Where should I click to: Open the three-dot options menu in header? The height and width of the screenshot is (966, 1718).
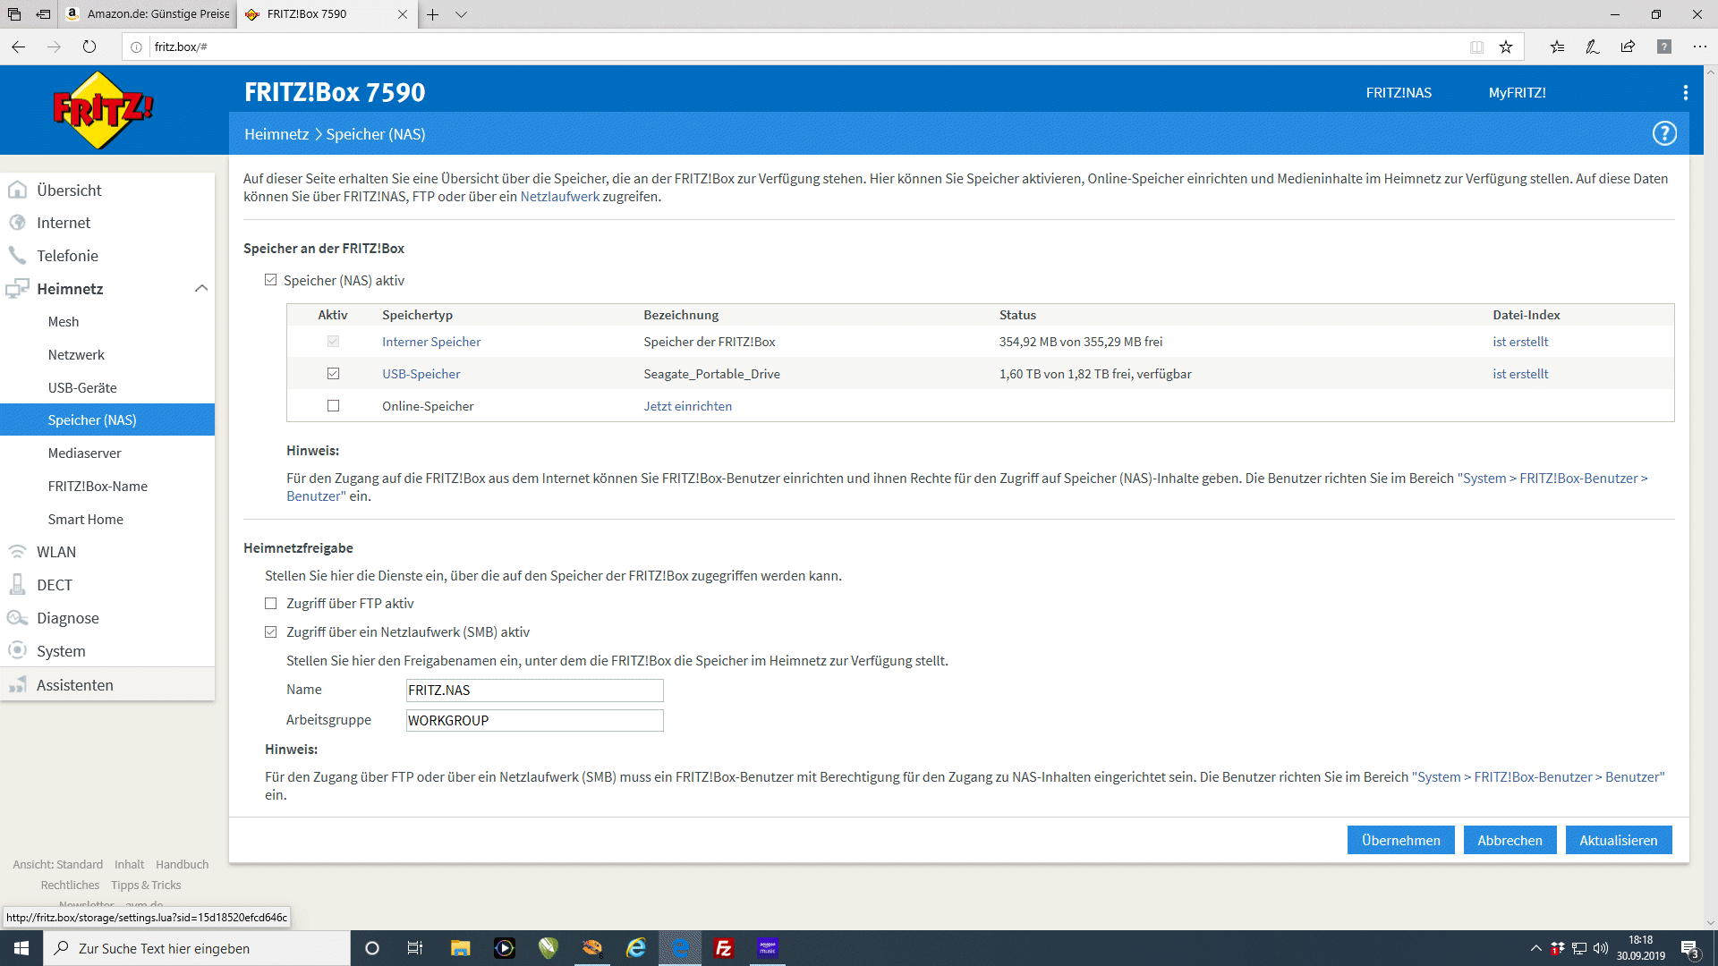click(1686, 93)
